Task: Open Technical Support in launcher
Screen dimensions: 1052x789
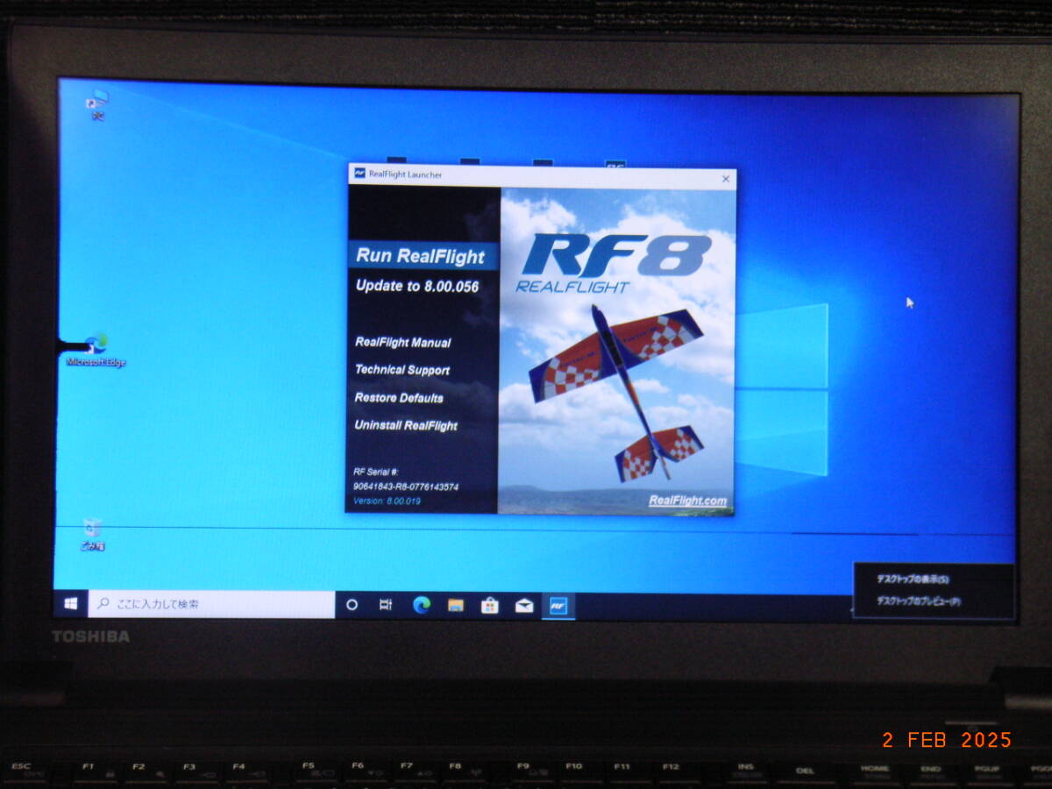Action: [x=402, y=370]
